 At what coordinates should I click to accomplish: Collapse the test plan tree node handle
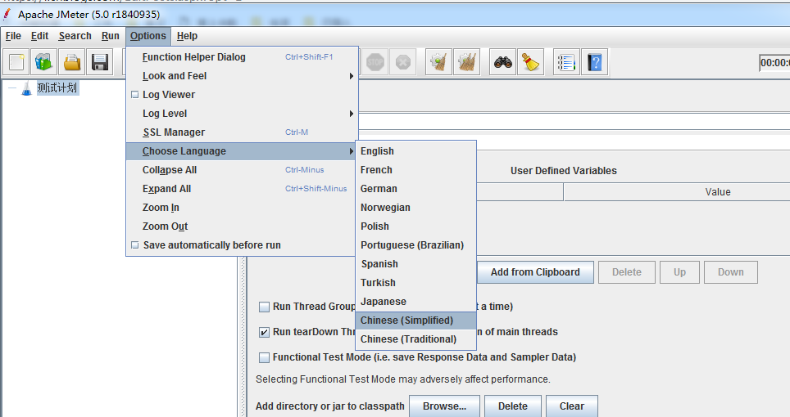(x=12, y=88)
